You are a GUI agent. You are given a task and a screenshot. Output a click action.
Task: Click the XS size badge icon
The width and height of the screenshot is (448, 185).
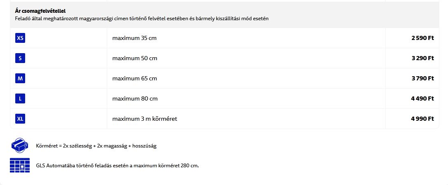(20, 38)
